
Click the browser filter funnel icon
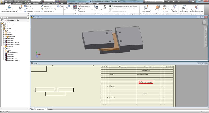click(2, 20)
